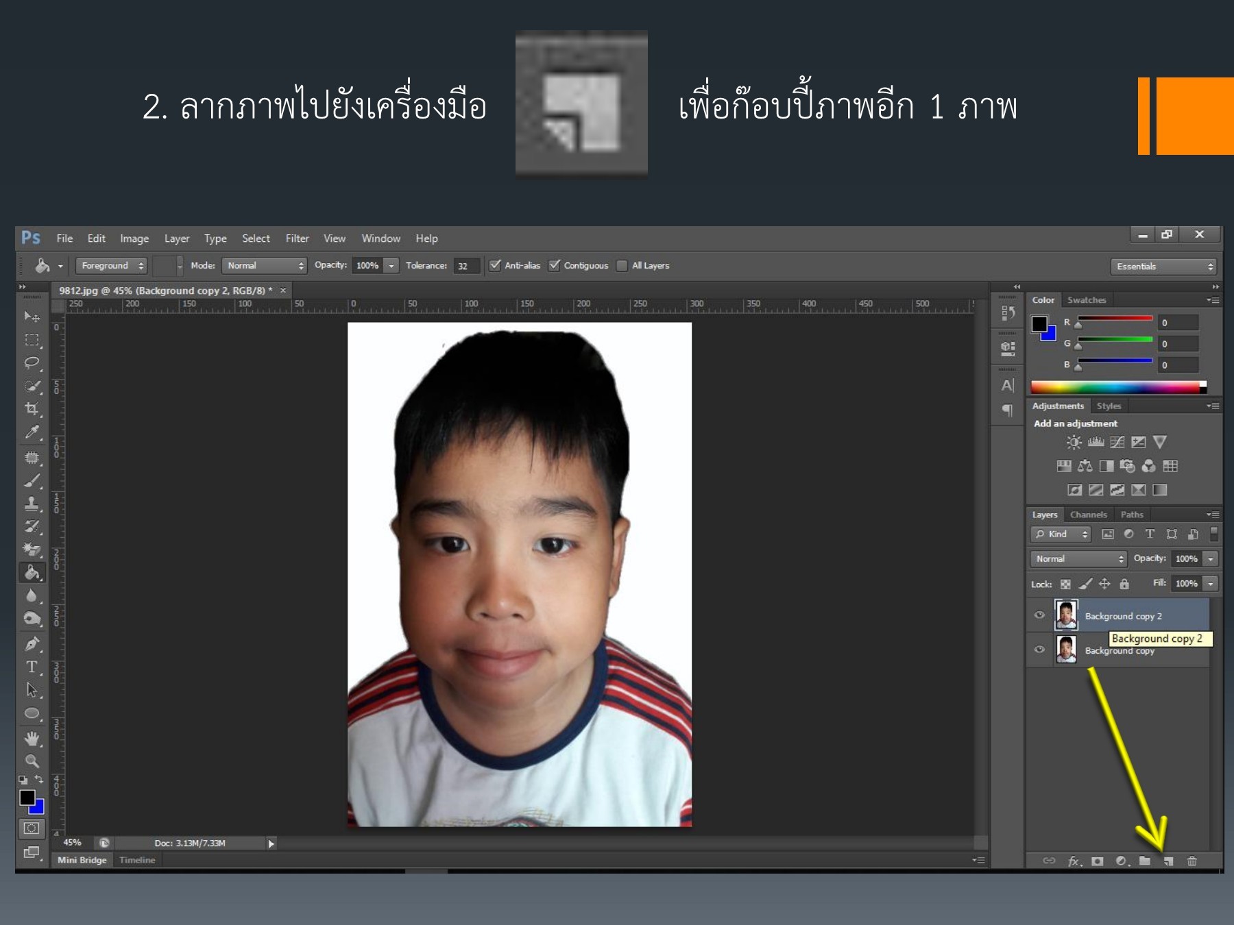Open the Filter menu
The width and height of the screenshot is (1234, 925).
click(x=297, y=238)
